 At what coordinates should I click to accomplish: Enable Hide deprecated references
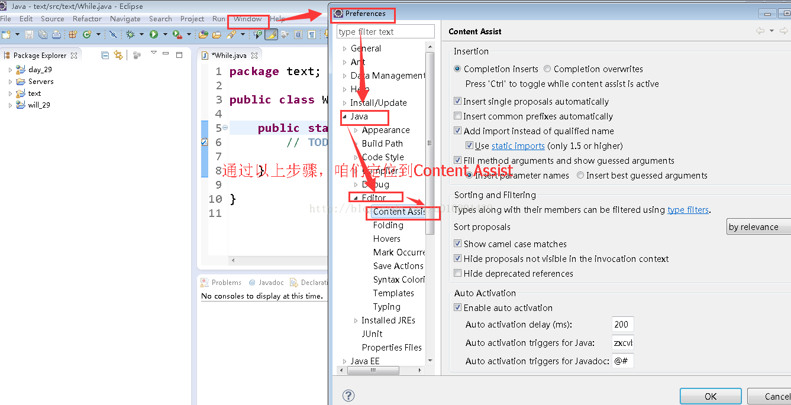(457, 274)
